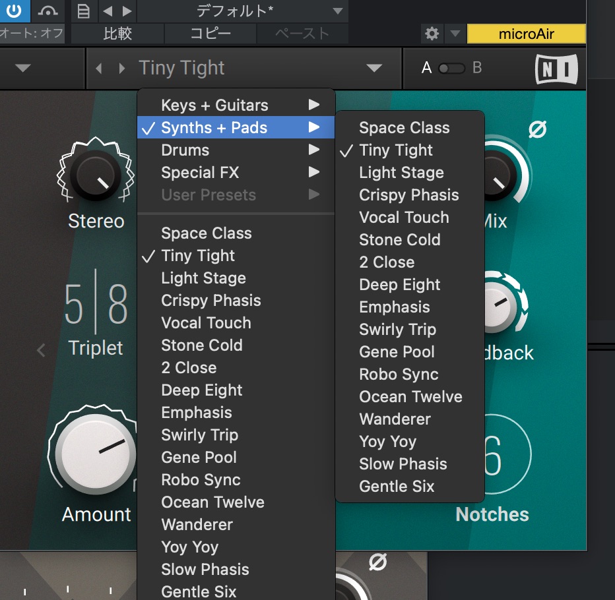This screenshot has height=600, width=615.
Task: Open the デフォルト preset dropdown
Action: (x=338, y=11)
